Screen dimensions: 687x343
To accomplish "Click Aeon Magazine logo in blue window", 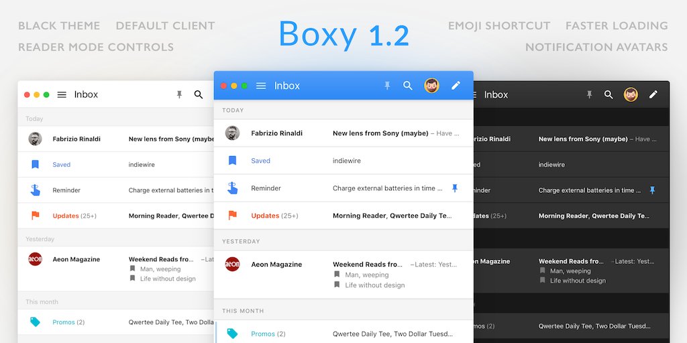I will [x=232, y=264].
